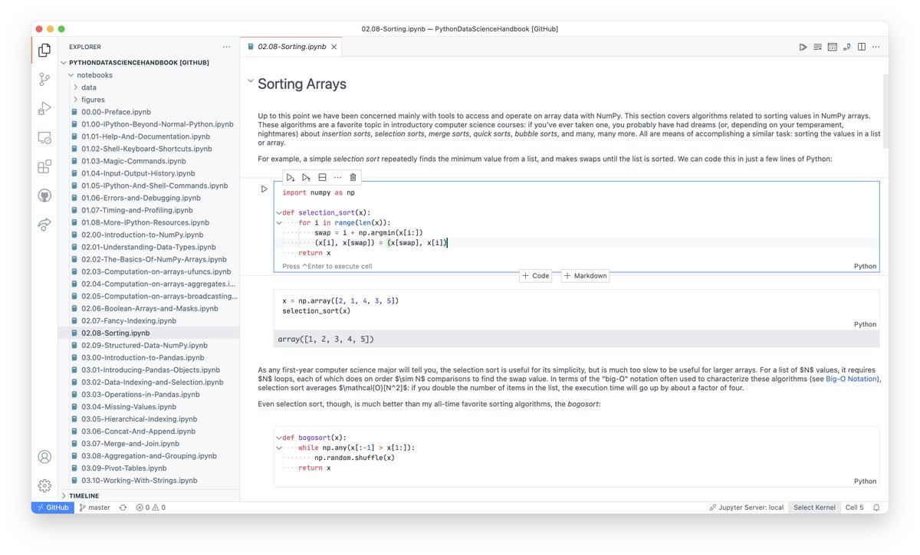The height and width of the screenshot is (555, 920).
Task: Open the Remote Explorer view
Action: pyautogui.click(x=44, y=138)
